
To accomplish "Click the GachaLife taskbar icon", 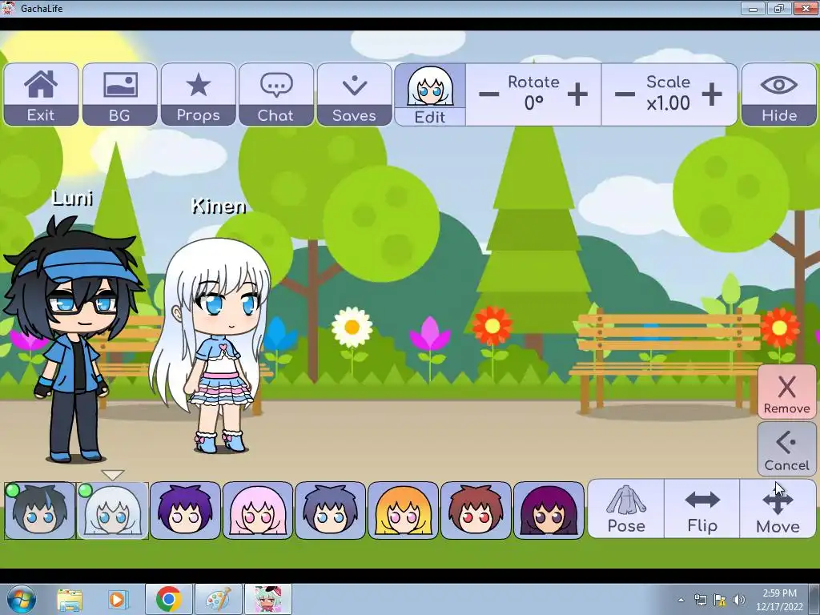I will tap(267, 599).
